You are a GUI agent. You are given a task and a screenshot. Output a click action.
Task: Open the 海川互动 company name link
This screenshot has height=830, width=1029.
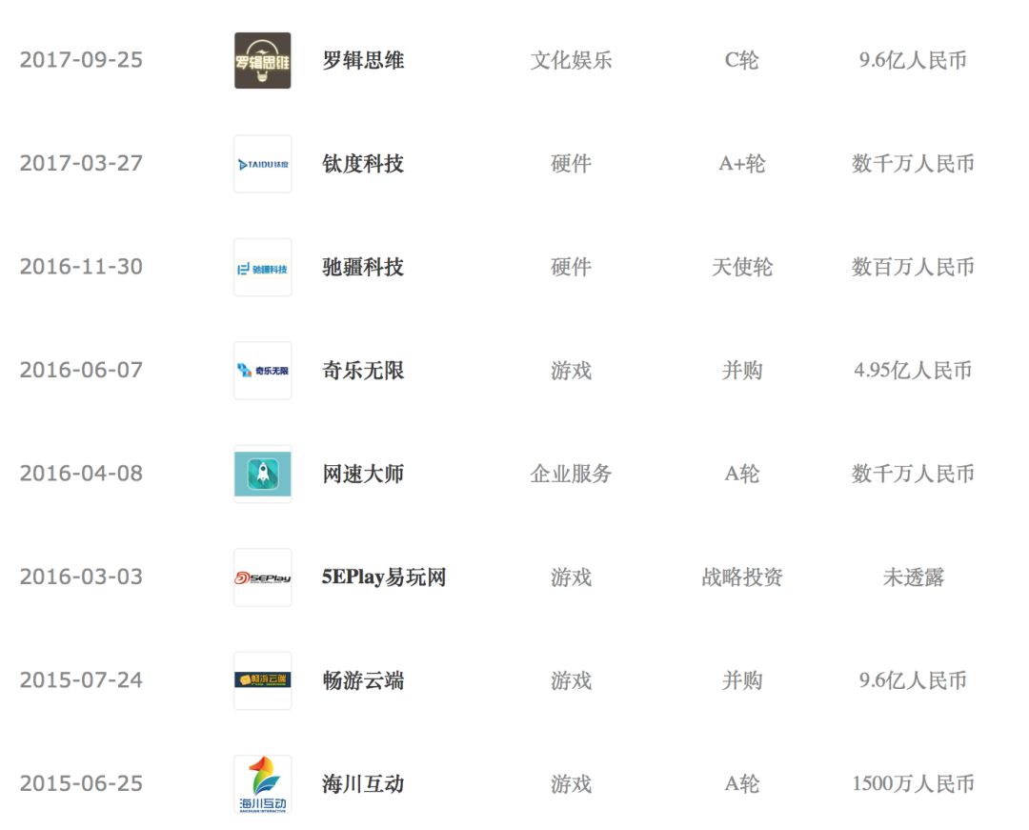[363, 783]
